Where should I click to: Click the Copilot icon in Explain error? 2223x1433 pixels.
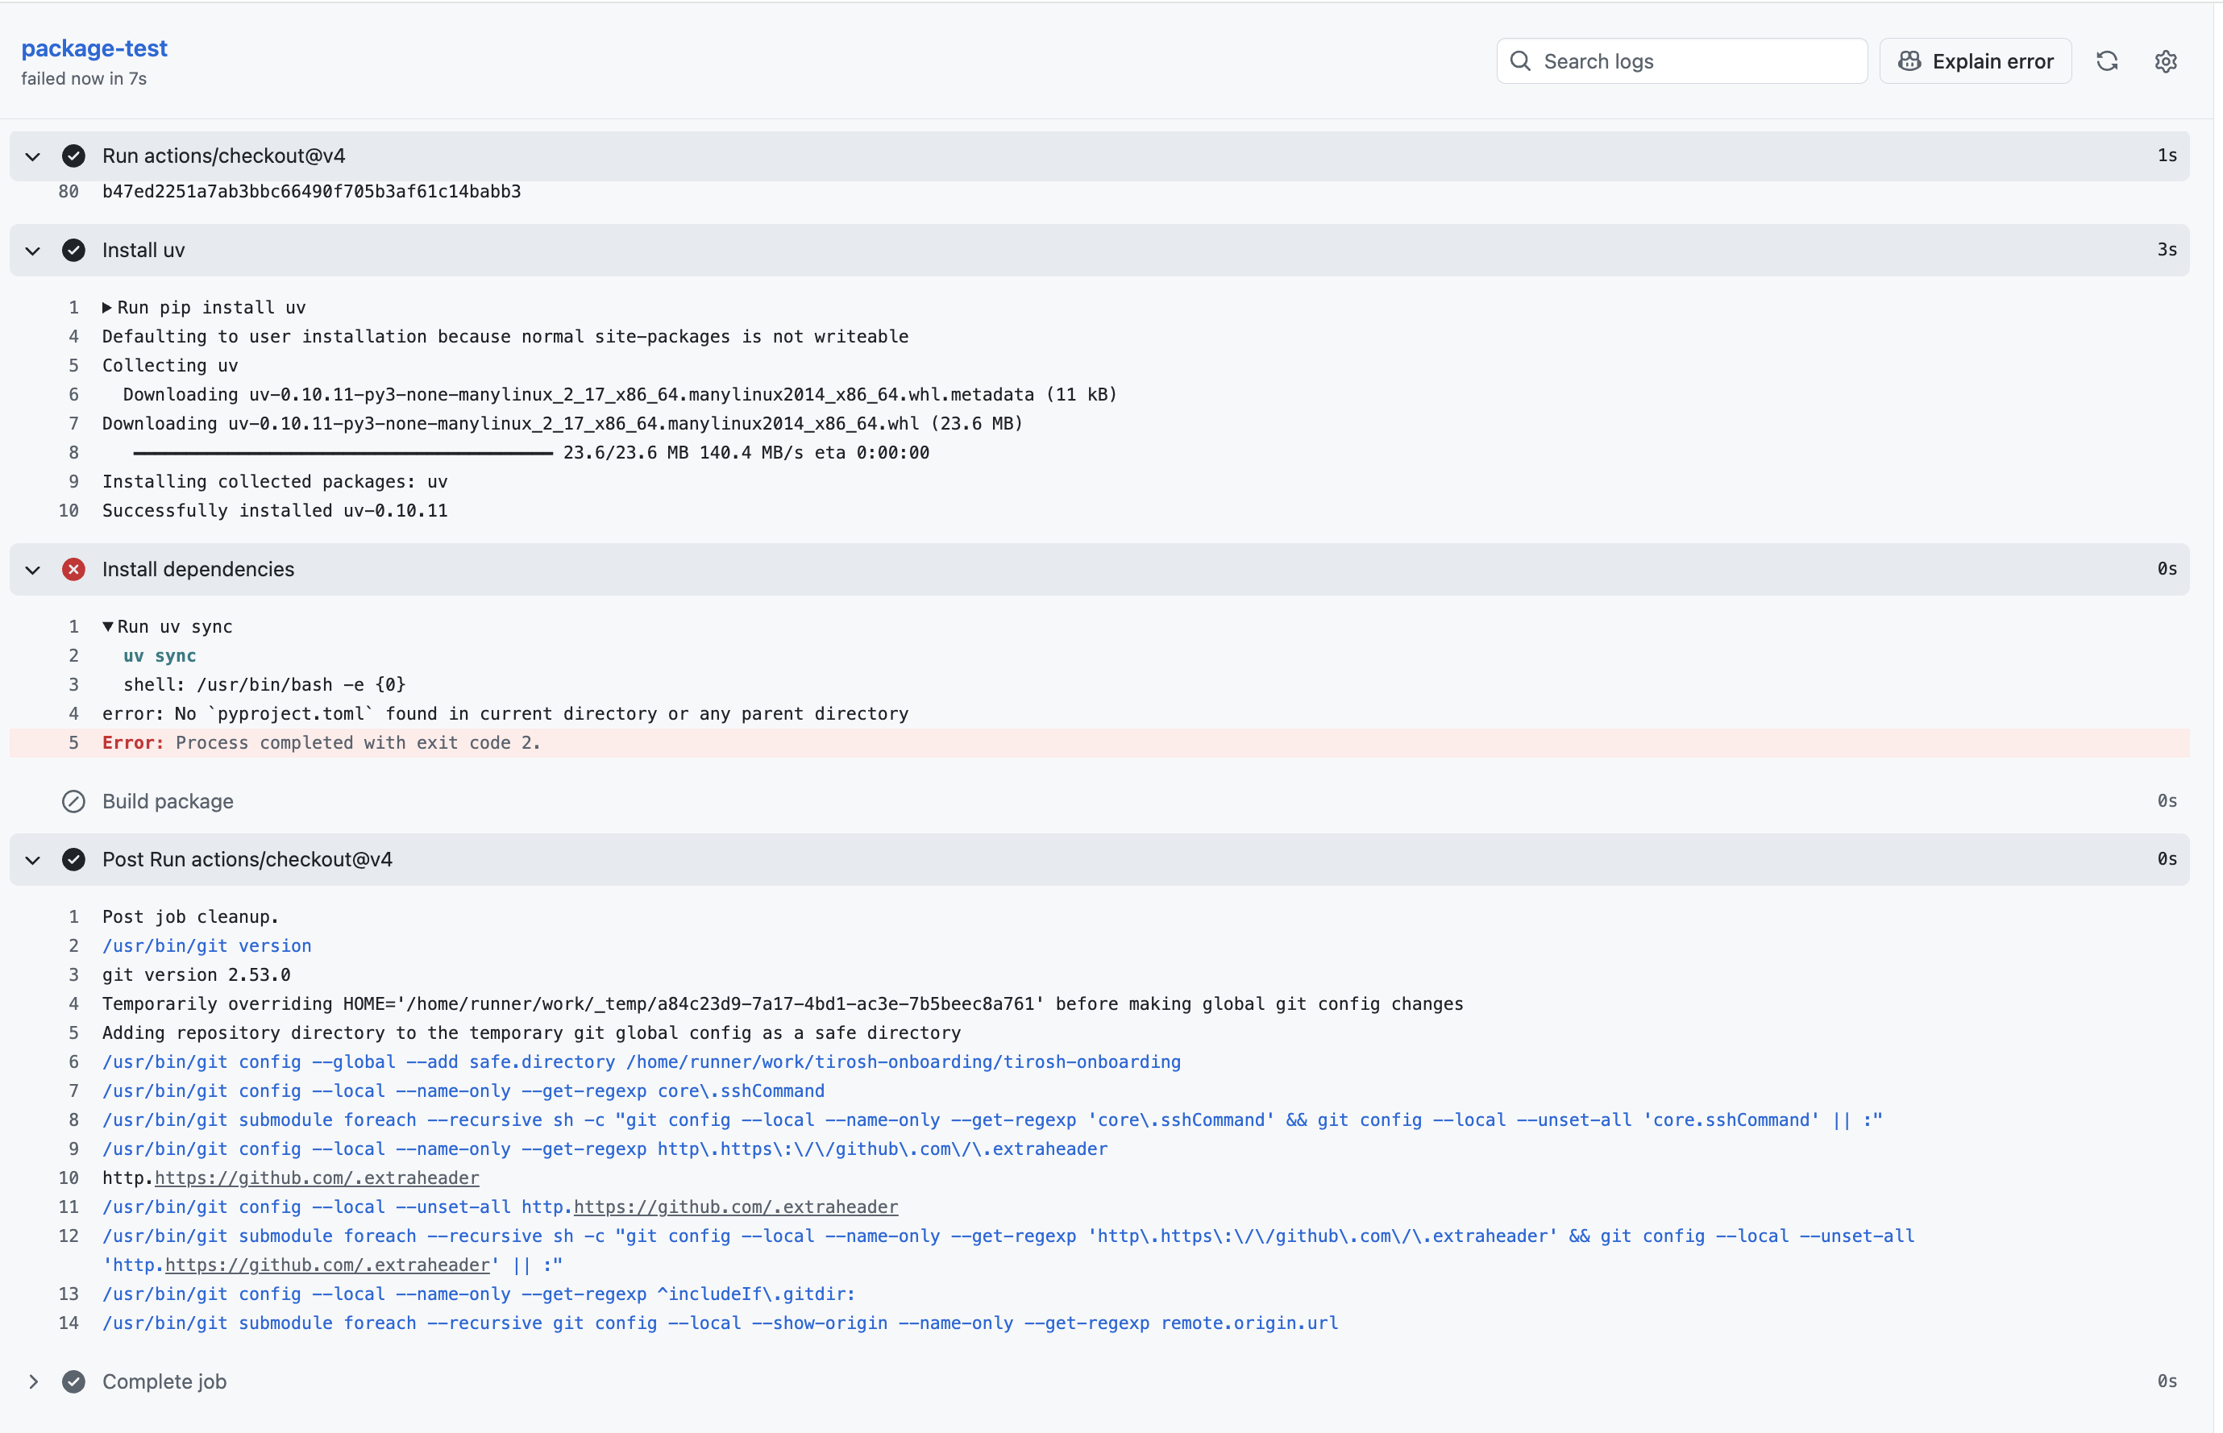pyautogui.click(x=1909, y=61)
